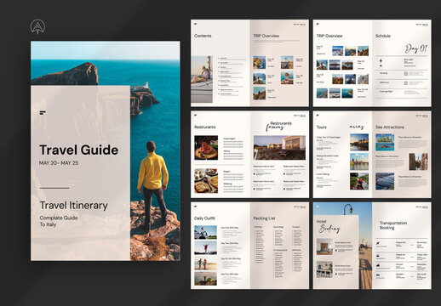Select the "Schdule" heading
The image size is (441, 306).
(383, 36)
